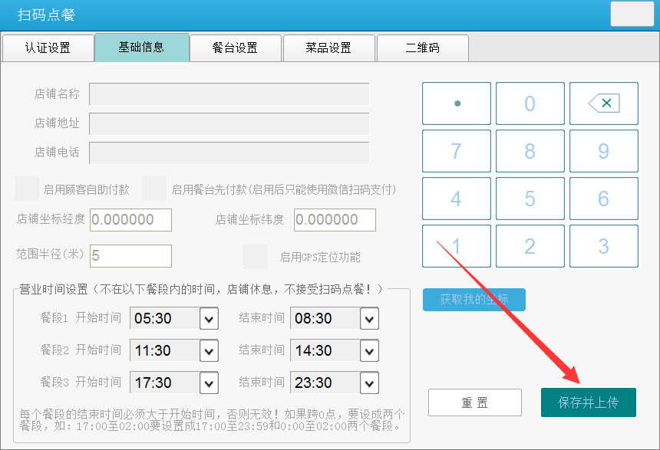Open meal period 3 start time dropdown
The image size is (660, 450).
[x=209, y=383]
